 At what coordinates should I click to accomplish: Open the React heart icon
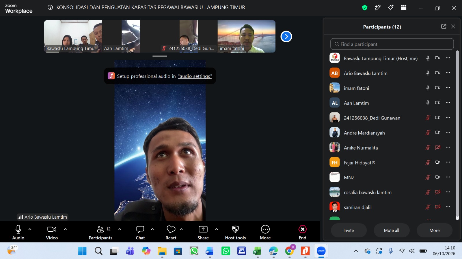[171, 229]
